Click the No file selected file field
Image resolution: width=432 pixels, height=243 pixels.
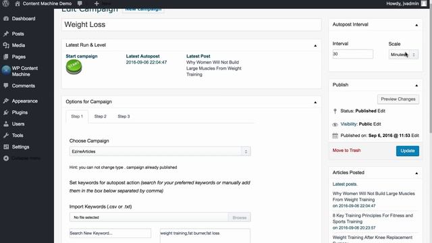148,217
